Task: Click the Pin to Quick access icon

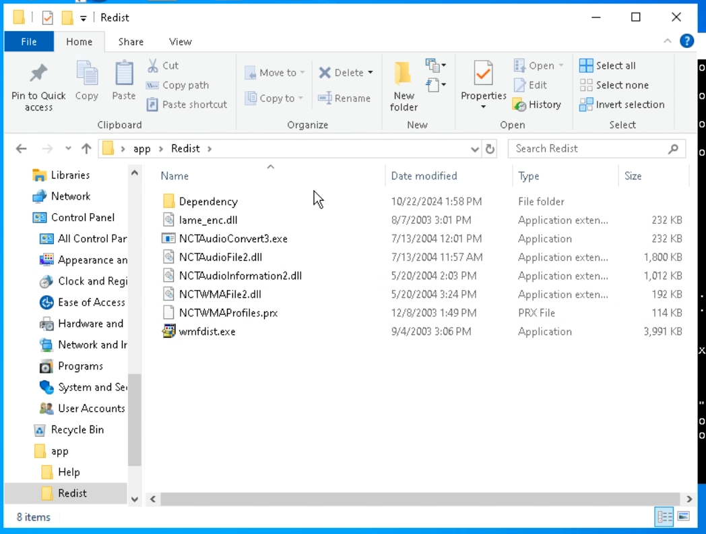Action: pyautogui.click(x=38, y=74)
